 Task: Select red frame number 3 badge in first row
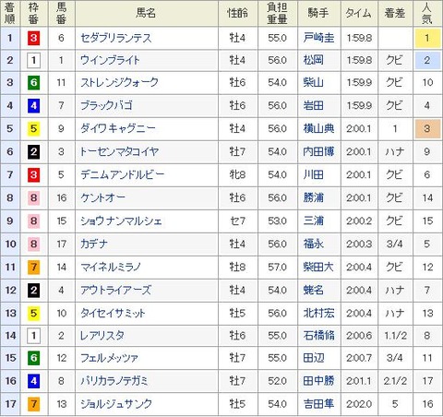click(x=33, y=38)
